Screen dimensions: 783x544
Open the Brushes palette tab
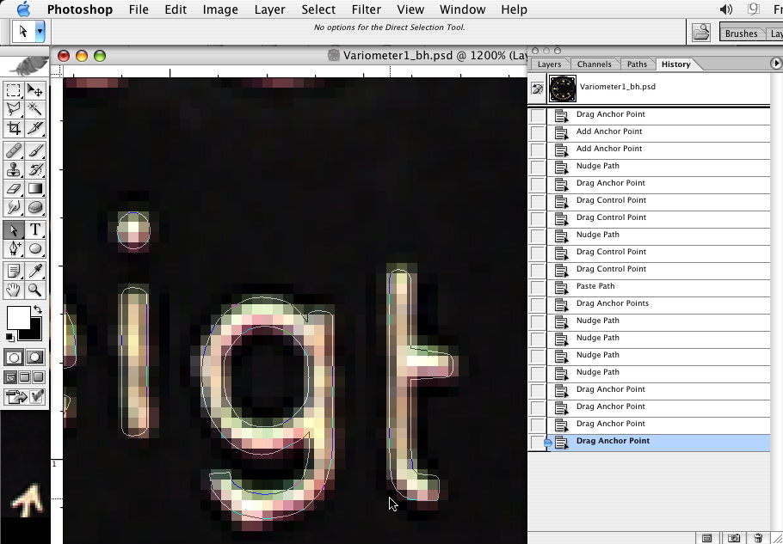[x=741, y=34]
